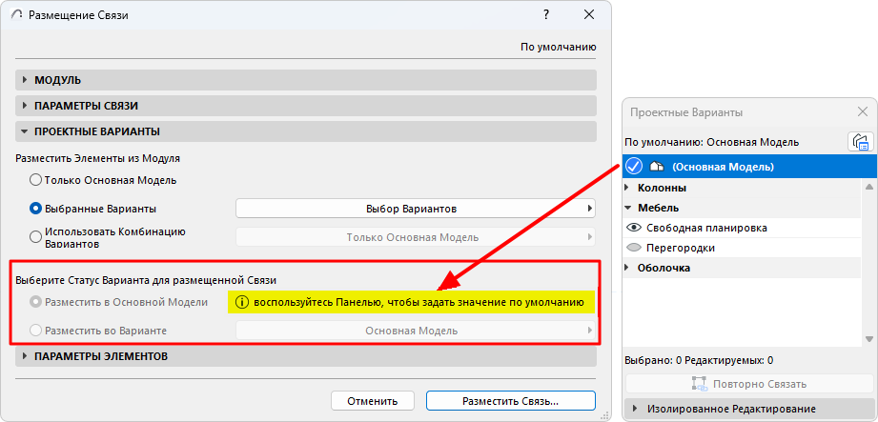878x422 pixels.
Task: Click scroll down arrow in options list
Action: [x=869, y=338]
